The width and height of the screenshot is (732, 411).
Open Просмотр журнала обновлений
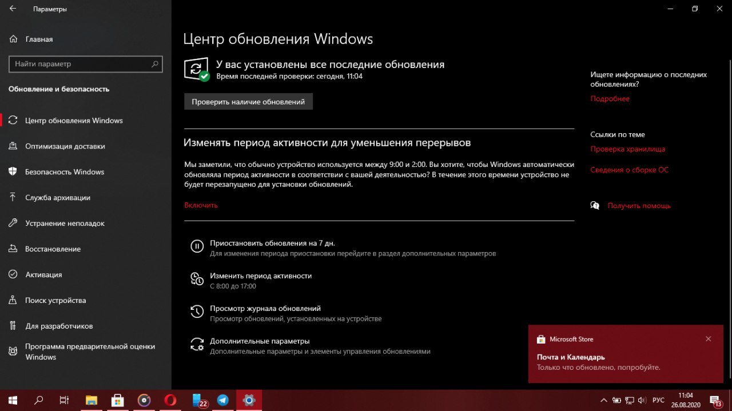(265, 308)
